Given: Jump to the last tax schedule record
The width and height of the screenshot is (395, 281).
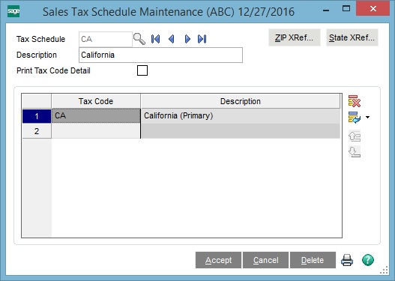Looking at the screenshot, I should [202, 39].
